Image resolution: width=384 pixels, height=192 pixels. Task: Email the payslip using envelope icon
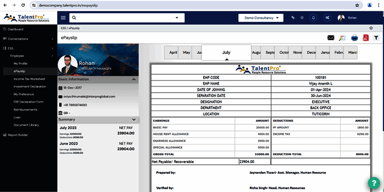331,38
